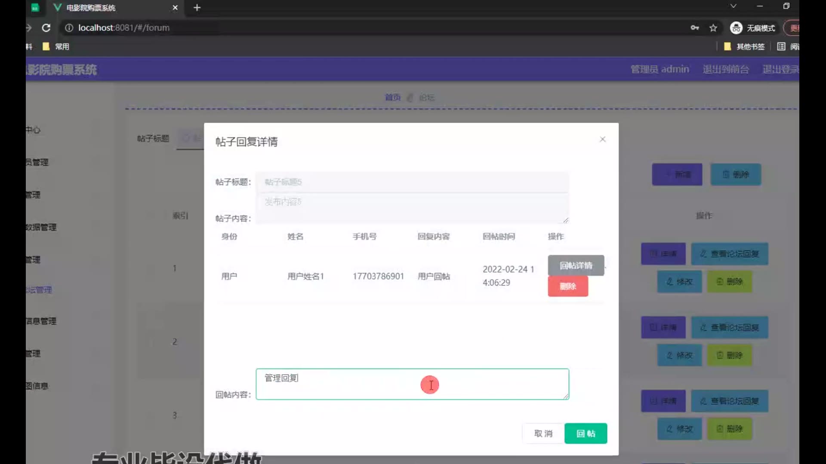826x464 pixels.
Task: Click the 取消 button
Action: [x=543, y=433]
